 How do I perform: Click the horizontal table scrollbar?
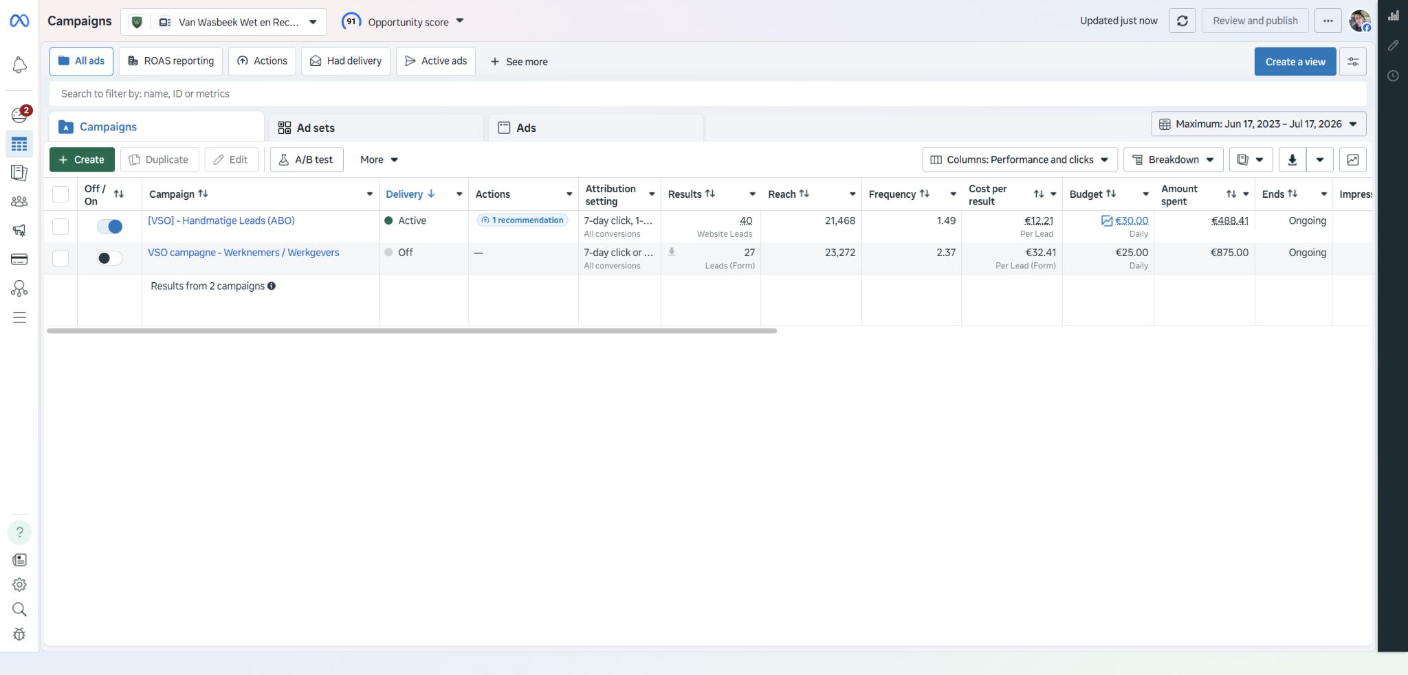point(412,331)
